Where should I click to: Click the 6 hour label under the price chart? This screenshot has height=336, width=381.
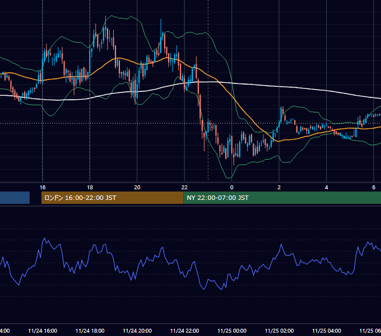pos(374,188)
